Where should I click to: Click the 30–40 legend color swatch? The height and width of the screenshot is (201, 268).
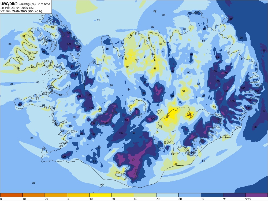point(78,195)
